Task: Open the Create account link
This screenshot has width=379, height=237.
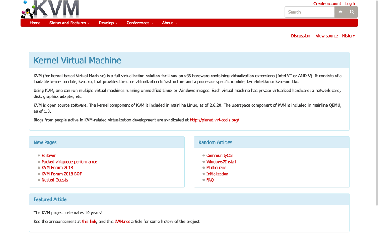Action: (x=327, y=4)
